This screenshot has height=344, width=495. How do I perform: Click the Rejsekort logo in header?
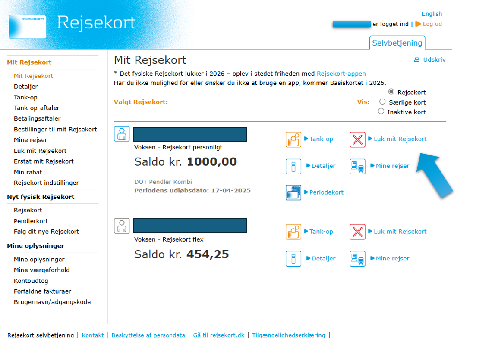tap(28, 27)
